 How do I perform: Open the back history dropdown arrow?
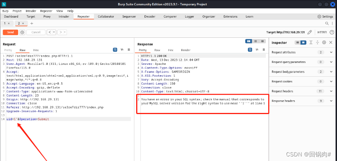[54, 32]
